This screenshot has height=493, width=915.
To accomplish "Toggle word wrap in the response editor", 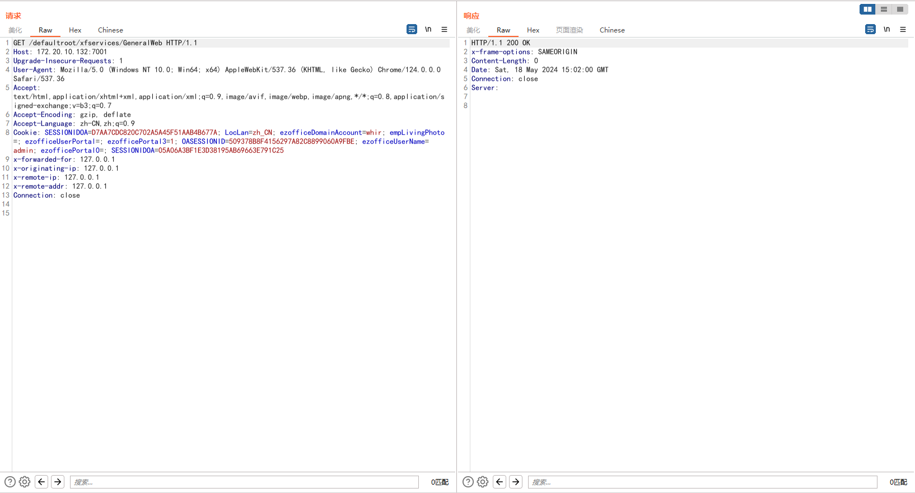I will [870, 29].
